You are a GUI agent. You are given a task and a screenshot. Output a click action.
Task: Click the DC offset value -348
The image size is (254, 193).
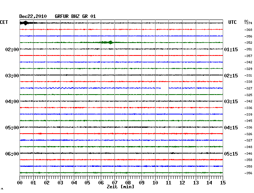click(x=248, y=147)
